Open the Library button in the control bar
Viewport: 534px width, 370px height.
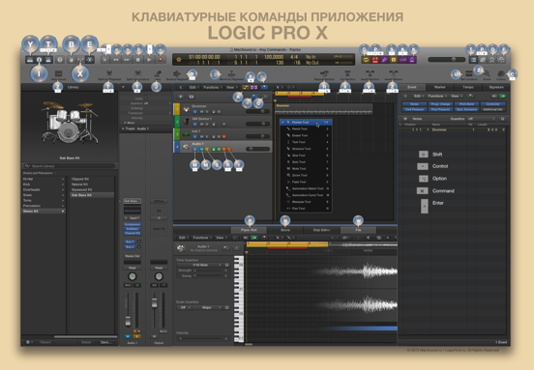(x=30, y=60)
